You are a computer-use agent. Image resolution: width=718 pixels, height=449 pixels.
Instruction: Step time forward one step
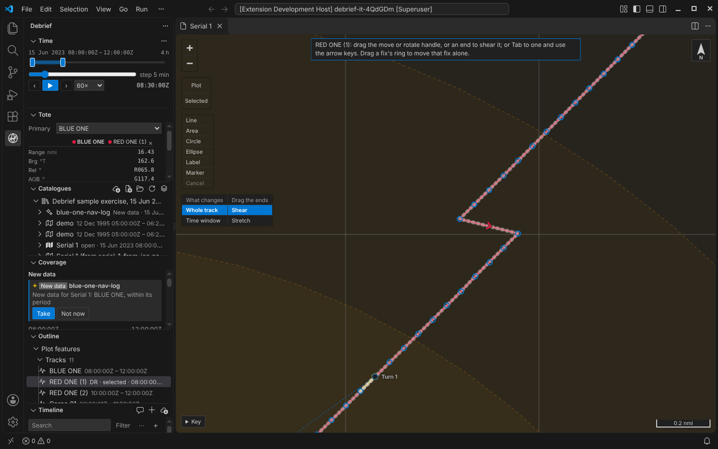click(x=66, y=86)
